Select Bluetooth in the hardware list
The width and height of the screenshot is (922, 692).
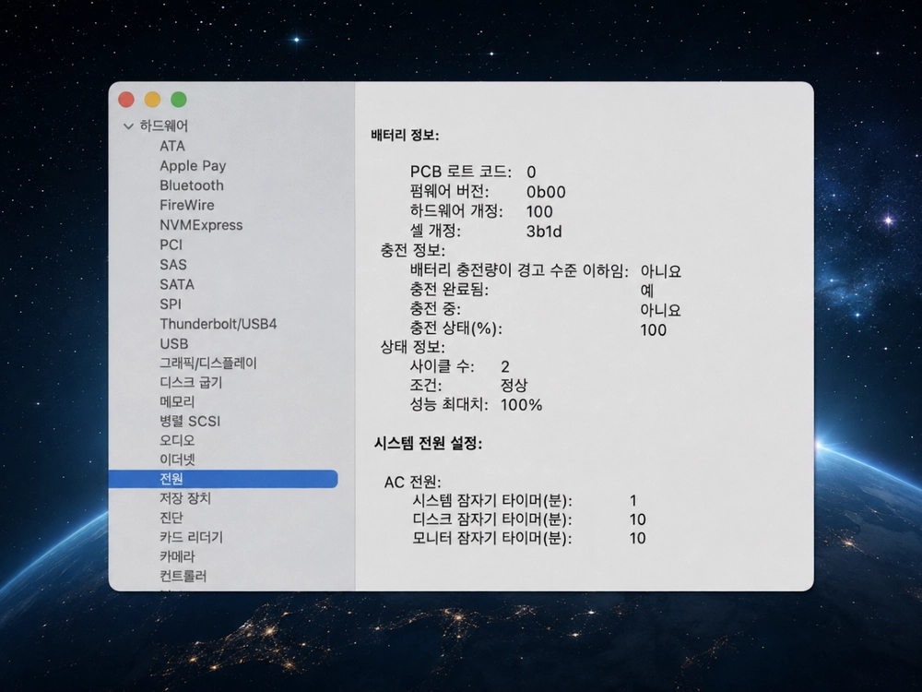[192, 185]
